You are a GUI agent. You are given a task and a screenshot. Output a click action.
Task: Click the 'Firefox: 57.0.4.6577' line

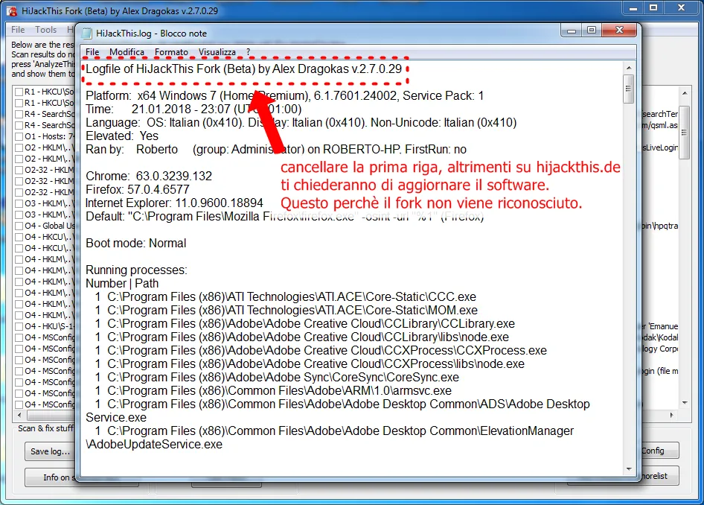(x=138, y=190)
